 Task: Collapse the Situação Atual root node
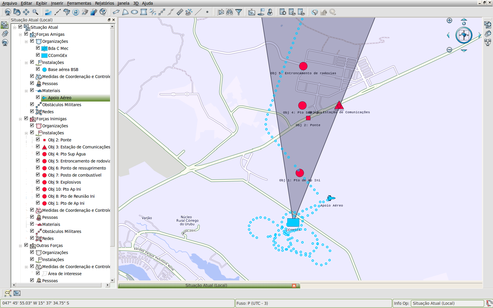tap(14, 27)
